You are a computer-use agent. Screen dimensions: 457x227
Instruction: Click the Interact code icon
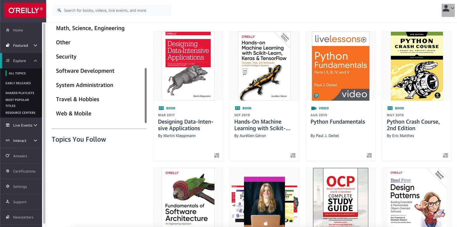coord(8,141)
